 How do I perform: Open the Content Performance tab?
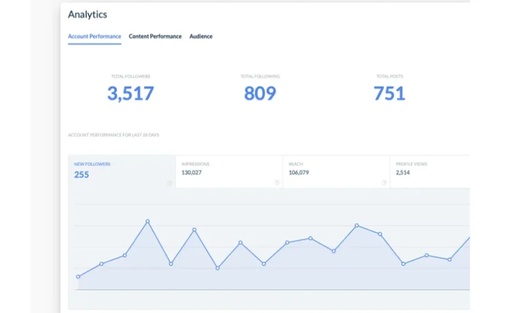155,37
